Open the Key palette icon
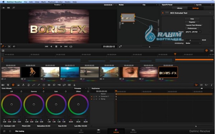Viewport: 215px width, 134px height. (x=59, y=85)
